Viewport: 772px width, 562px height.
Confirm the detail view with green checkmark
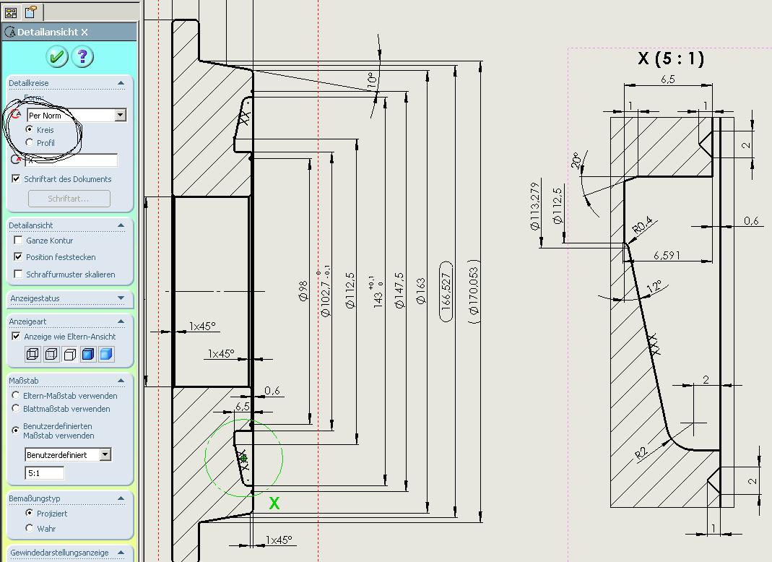click(56, 56)
